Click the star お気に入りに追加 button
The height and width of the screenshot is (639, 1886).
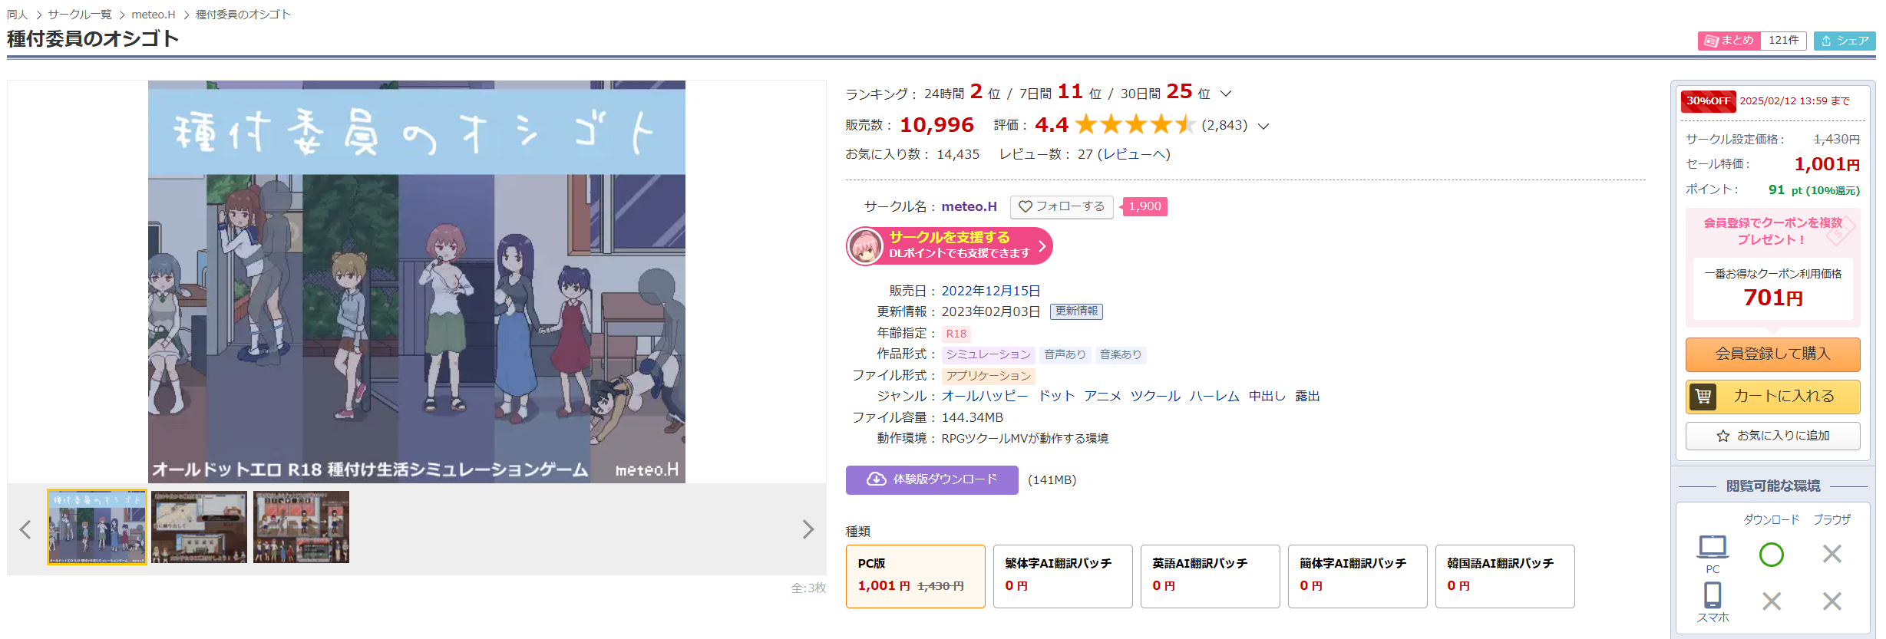[x=1772, y=436]
